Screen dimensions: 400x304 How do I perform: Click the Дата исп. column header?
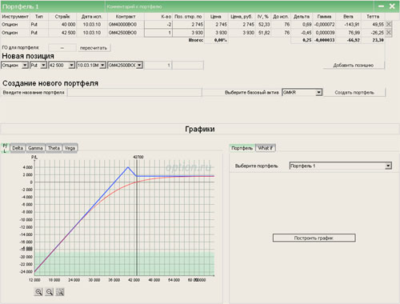92,17
